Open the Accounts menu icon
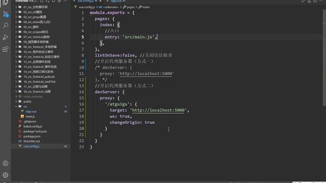This screenshot has height=183, width=326. coord(6,163)
